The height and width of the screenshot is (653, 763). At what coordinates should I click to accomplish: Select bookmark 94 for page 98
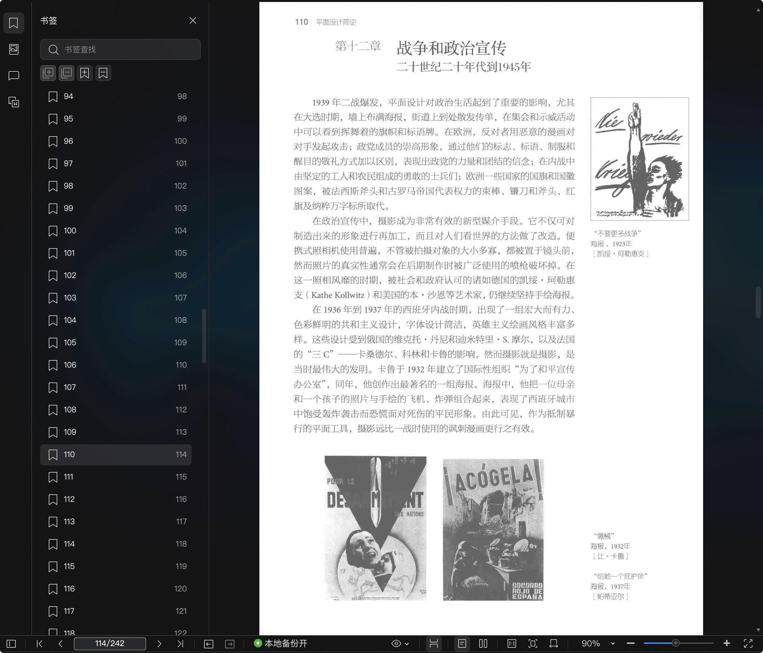click(116, 96)
